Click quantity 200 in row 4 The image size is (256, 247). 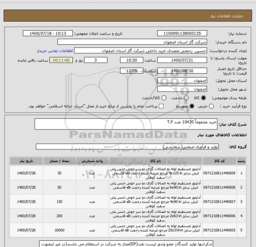click(x=60, y=216)
